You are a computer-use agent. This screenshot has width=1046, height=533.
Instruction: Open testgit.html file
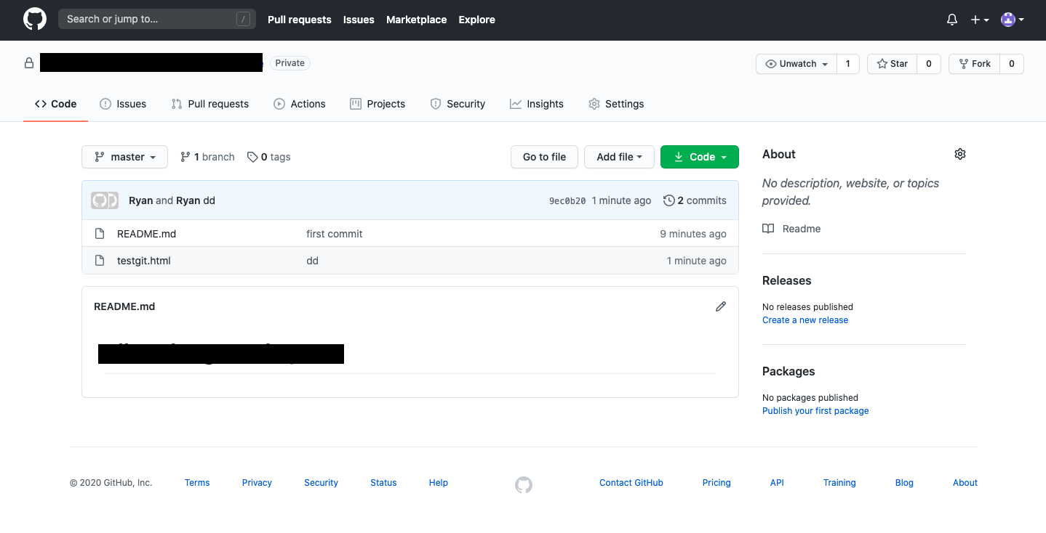coord(144,261)
